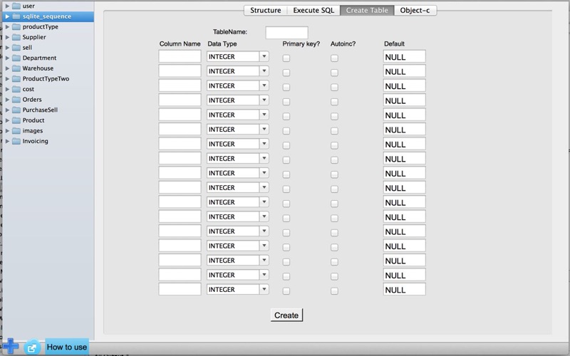The image size is (570, 356).
Task: Check Primary key in the third row
Action: tap(286, 87)
